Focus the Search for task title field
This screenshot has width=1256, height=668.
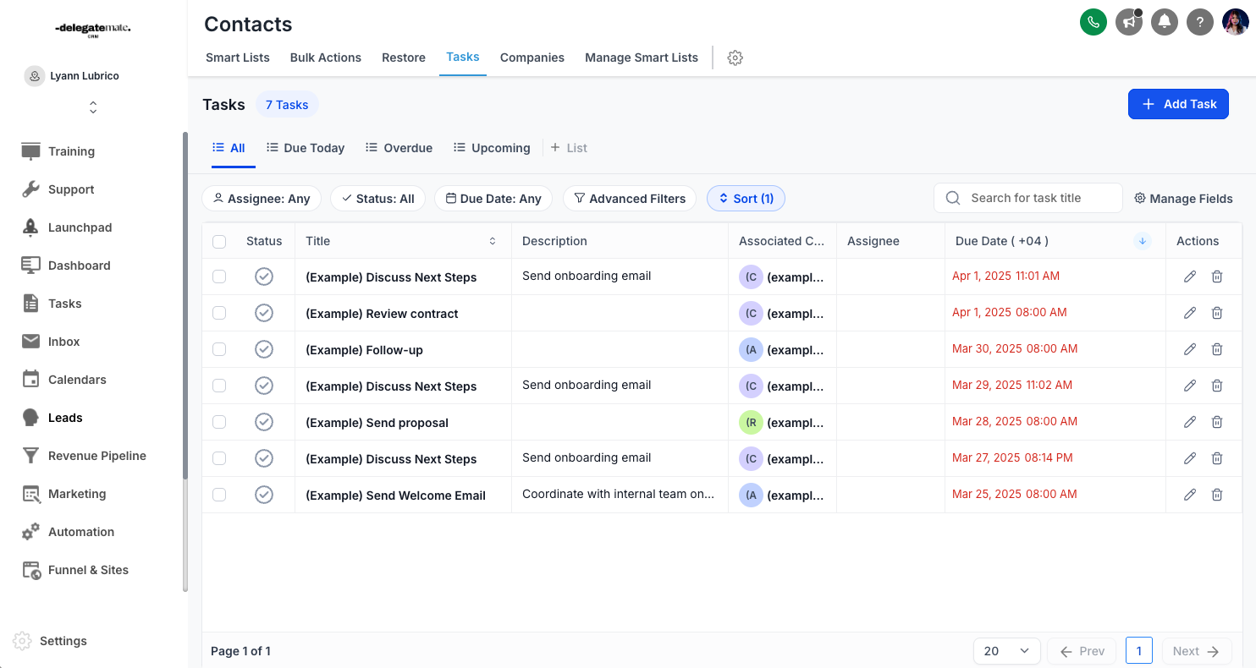coord(1039,198)
